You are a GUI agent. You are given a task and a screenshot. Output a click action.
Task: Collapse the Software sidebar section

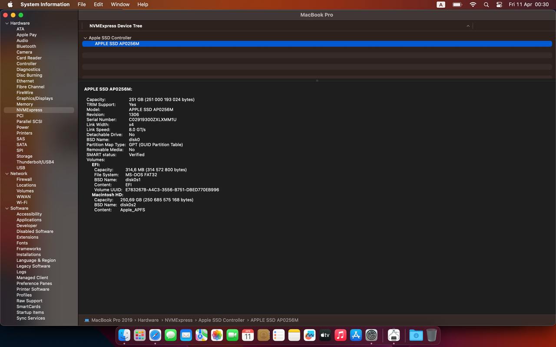click(x=7, y=208)
